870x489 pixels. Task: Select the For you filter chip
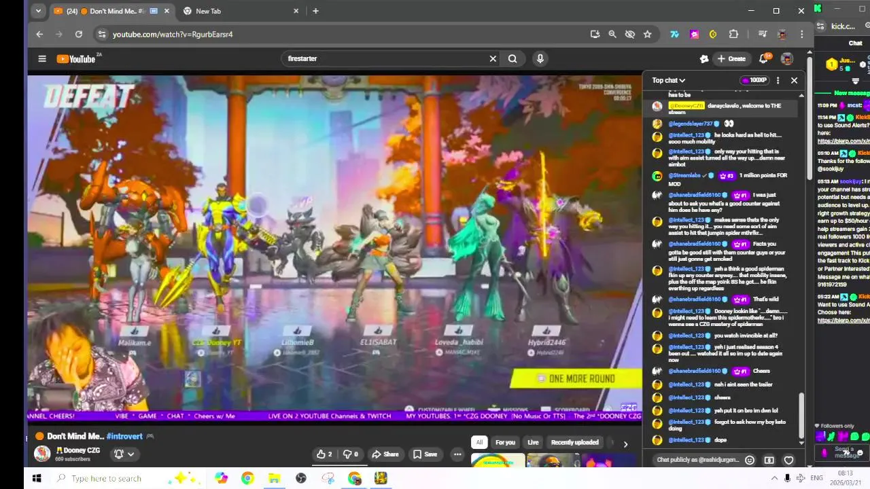point(505,442)
